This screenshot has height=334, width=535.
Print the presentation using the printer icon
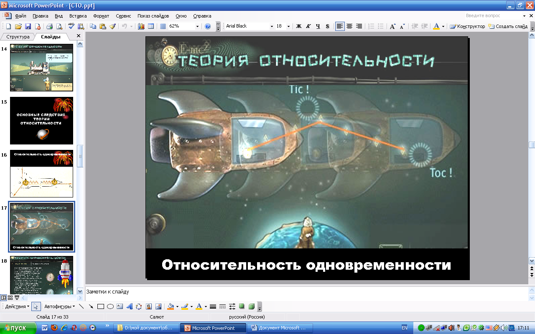click(49, 26)
